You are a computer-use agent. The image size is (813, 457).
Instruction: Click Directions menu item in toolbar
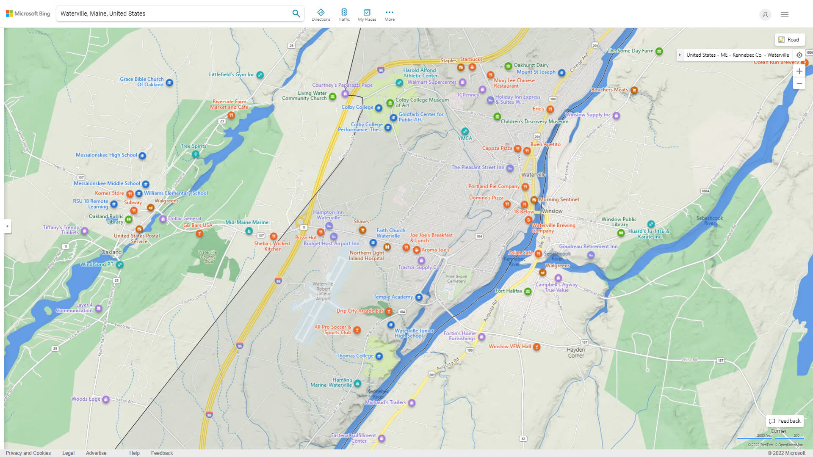(x=321, y=14)
